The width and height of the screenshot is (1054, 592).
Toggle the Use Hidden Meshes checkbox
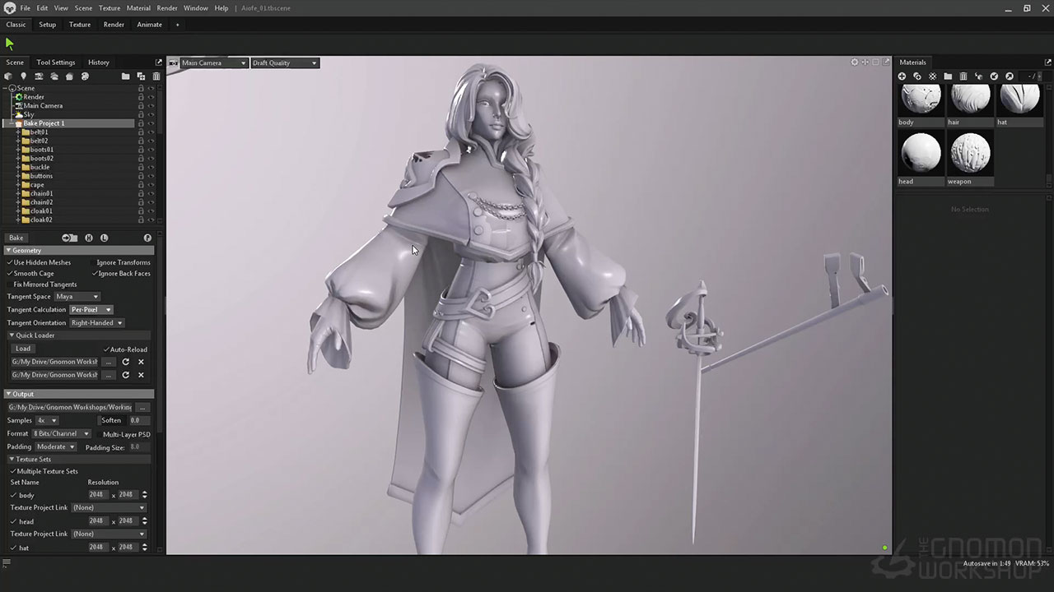[x=10, y=262]
